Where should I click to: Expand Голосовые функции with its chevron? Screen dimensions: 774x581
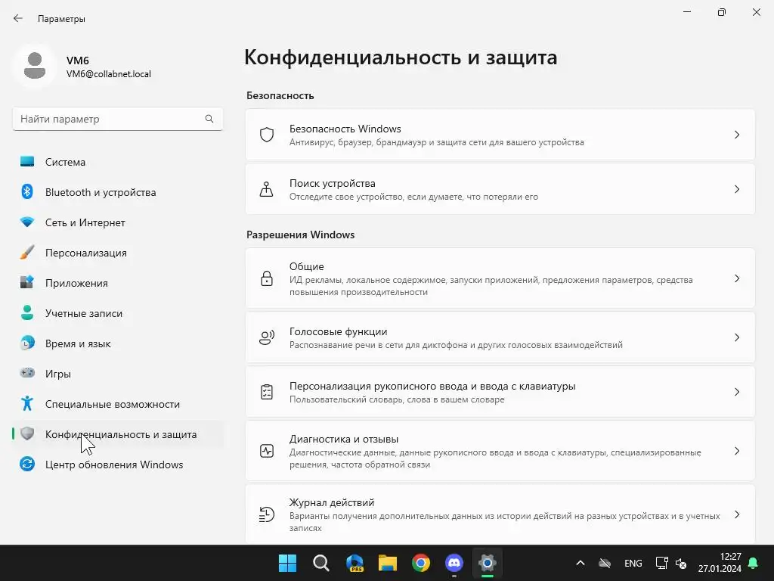(737, 337)
